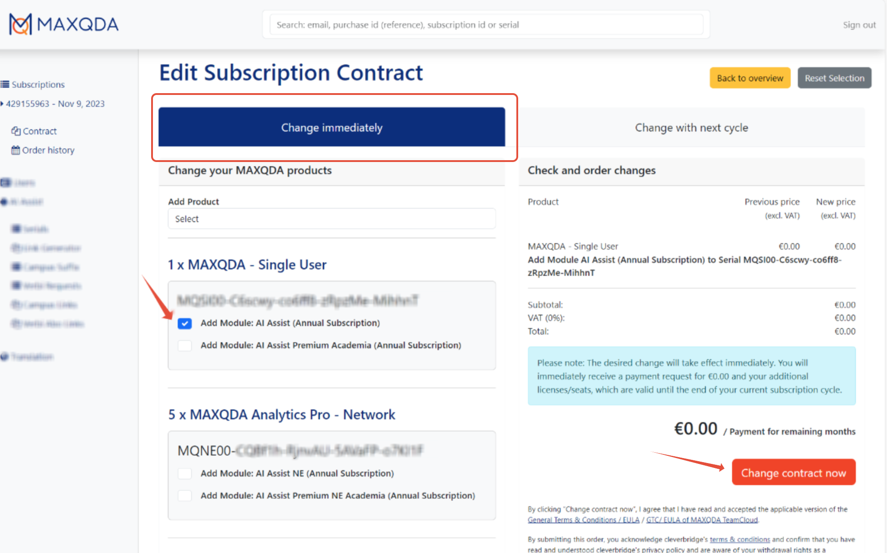Open the Add Product select dropdown
This screenshot has width=887, height=553.
[332, 219]
